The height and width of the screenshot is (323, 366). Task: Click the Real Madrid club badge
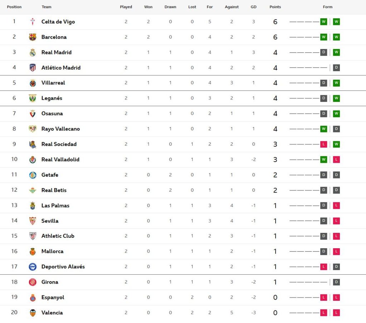pos(33,53)
